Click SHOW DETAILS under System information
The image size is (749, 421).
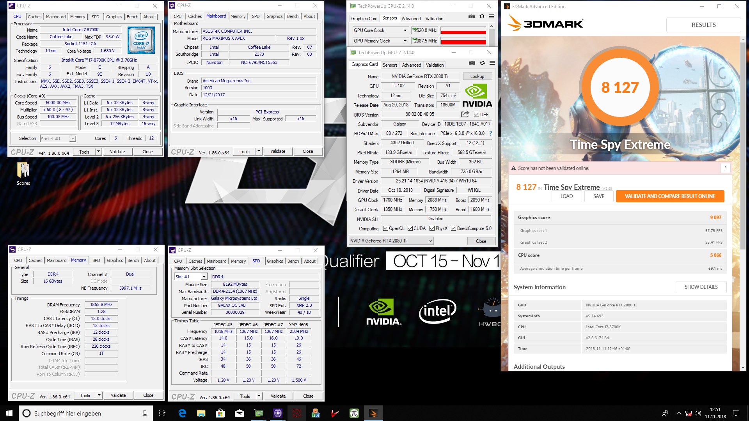701,287
